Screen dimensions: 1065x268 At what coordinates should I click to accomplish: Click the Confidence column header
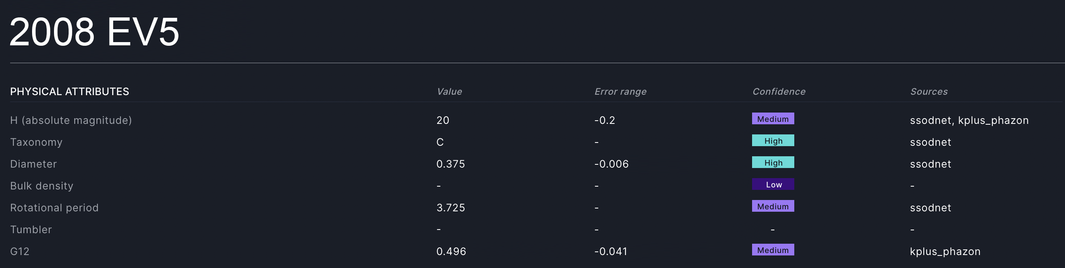pos(778,91)
